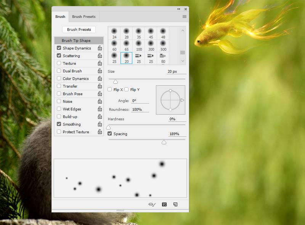Disable Shape Dynamics checkbox
The height and width of the screenshot is (225, 305).
tap(59, 48)
